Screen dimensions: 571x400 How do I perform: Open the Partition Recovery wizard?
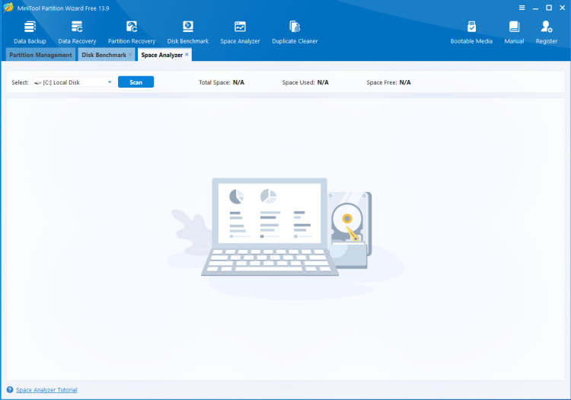click(x=132, y=32)
